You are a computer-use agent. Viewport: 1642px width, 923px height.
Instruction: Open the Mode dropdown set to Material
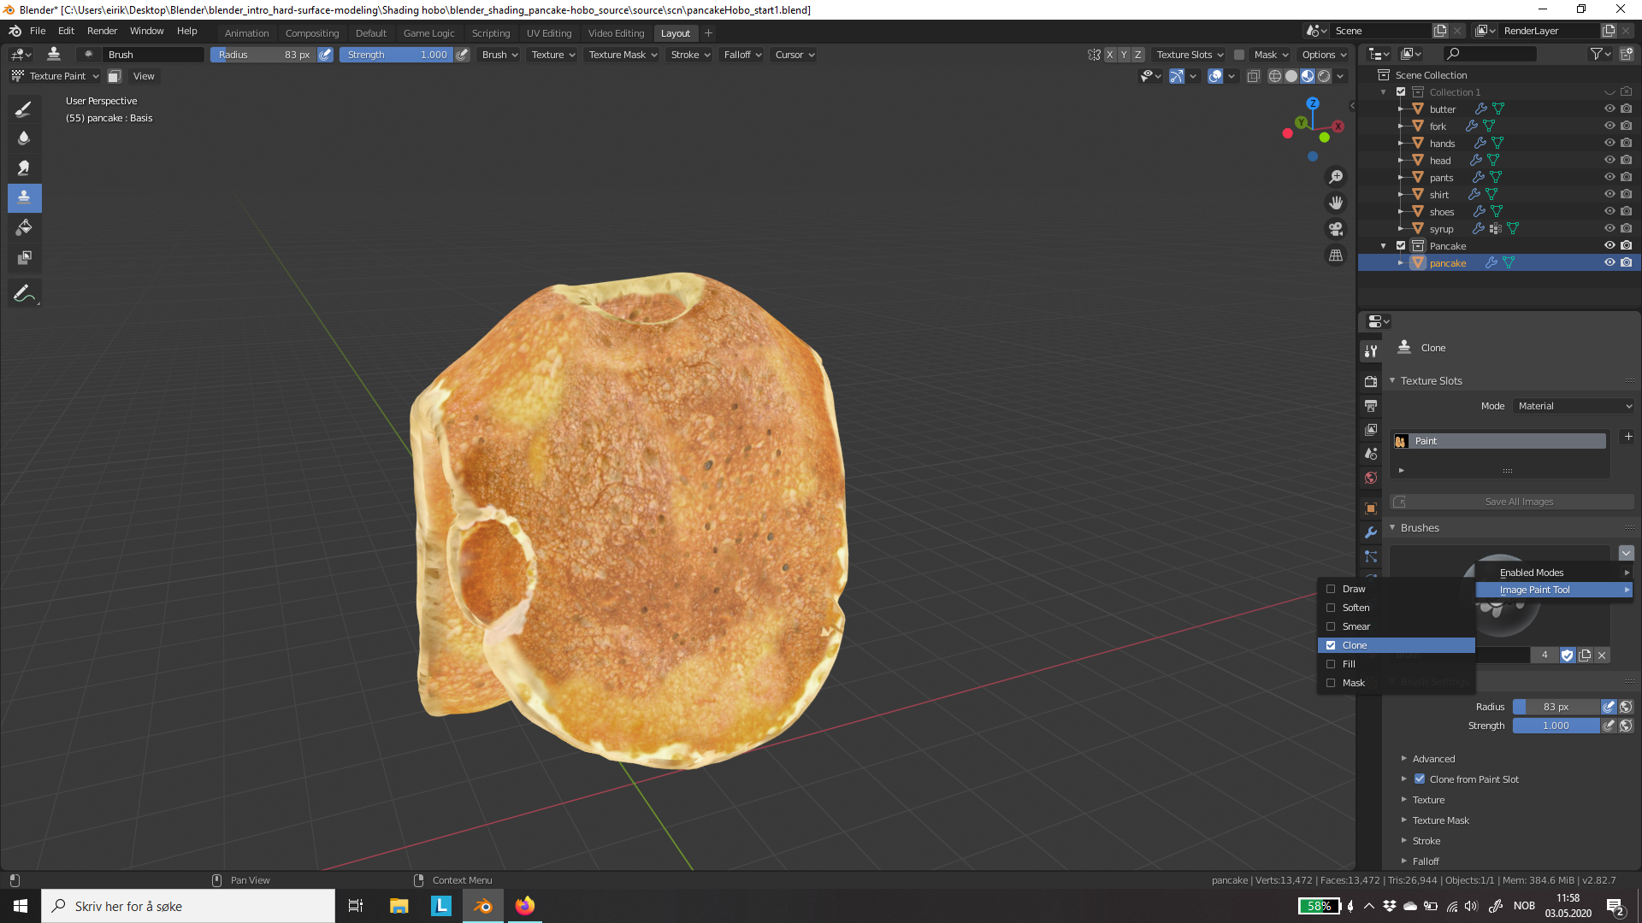click(x=1574, y=406)
